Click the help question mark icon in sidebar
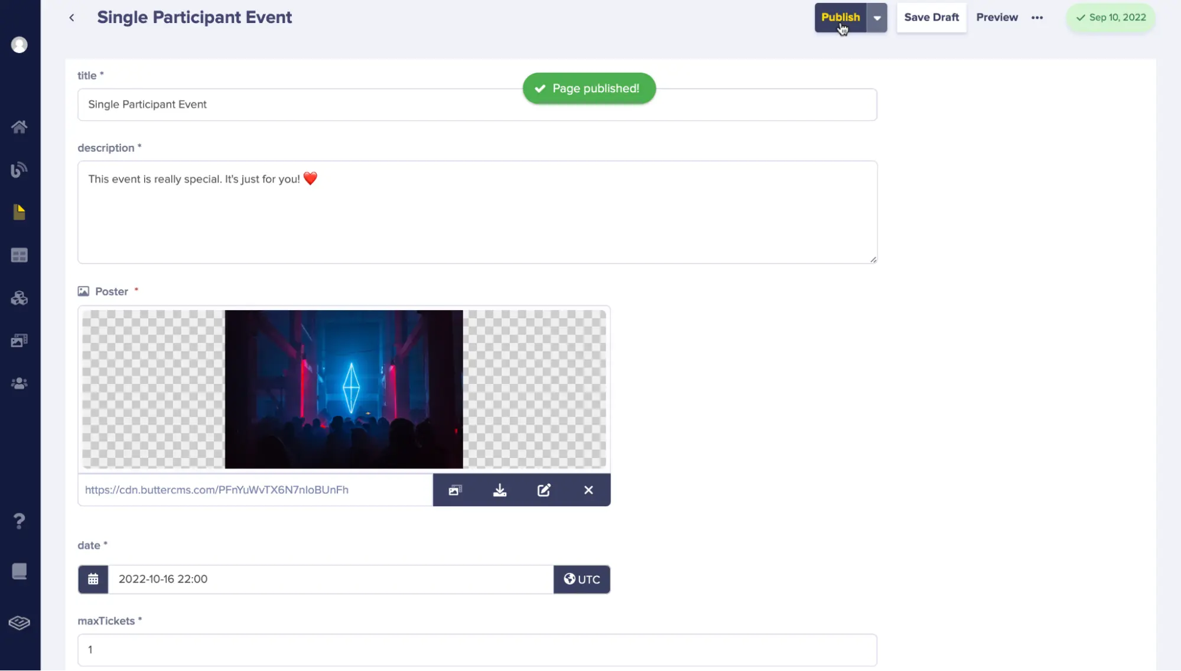 tap(19, 520)
